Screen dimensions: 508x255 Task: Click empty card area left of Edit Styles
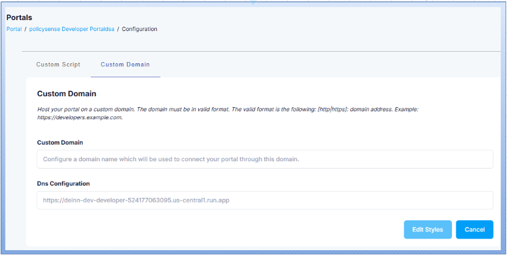213,229
